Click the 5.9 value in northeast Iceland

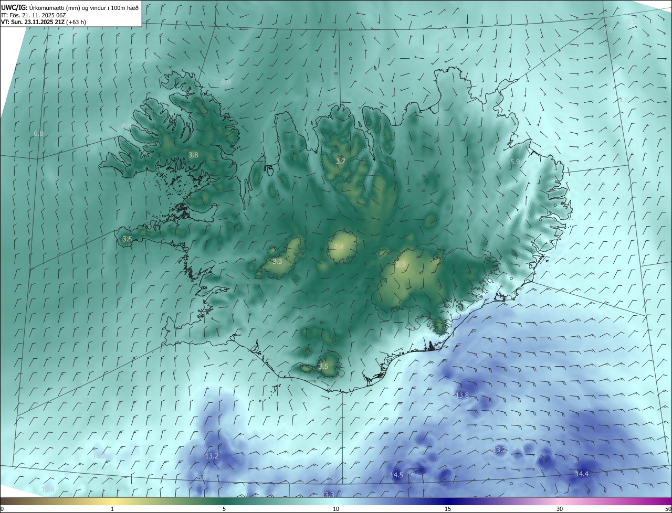coord(515,162)
